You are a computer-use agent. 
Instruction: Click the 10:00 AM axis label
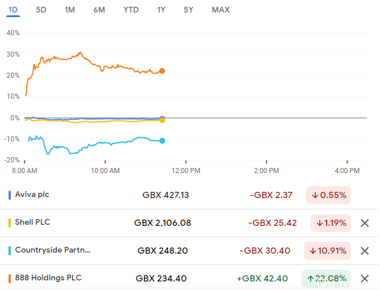[105, 171]
